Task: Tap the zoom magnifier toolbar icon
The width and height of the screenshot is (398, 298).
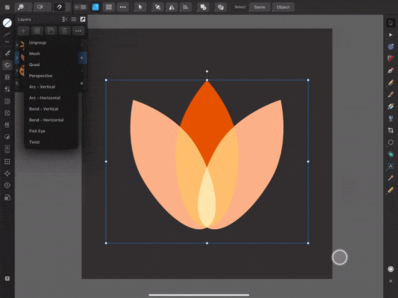Action: (21, 7)
